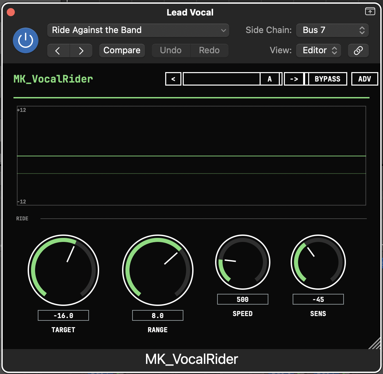Screen dimensions: 383x374
Task: Click the -12 graph scale label
Action: pyautogui.click(x=22, y=201)
